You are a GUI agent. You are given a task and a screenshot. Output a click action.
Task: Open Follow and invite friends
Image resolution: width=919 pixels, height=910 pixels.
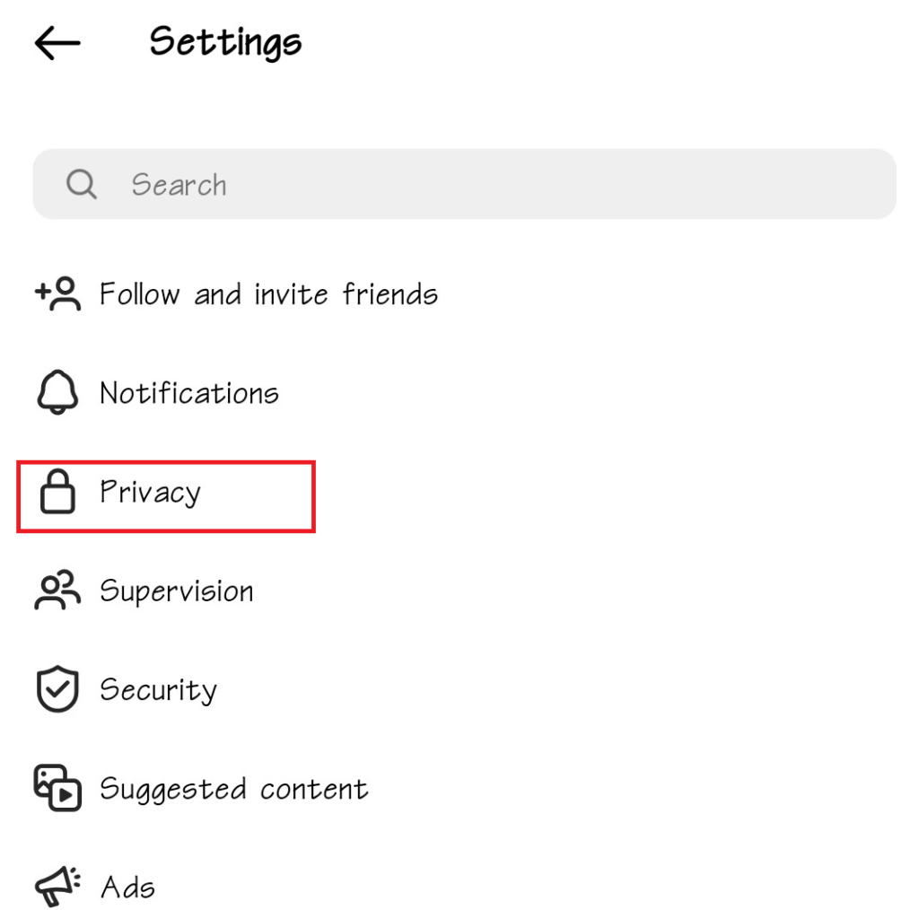[x=268, y=294]
